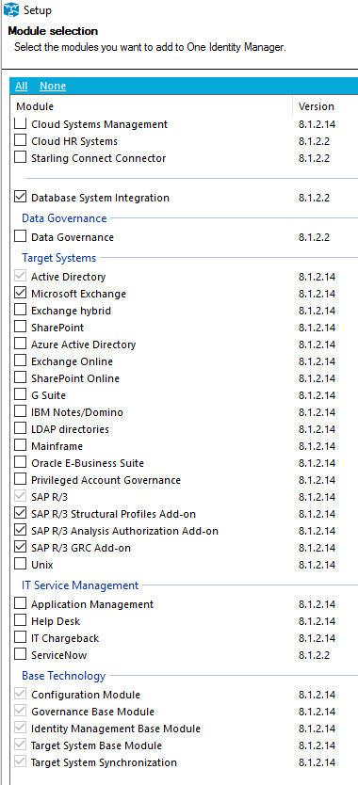Click the ServiceNow version 8.1.2.2 cell
The width and height of the screenshot is (358, 785).
[x=314, y=655]
